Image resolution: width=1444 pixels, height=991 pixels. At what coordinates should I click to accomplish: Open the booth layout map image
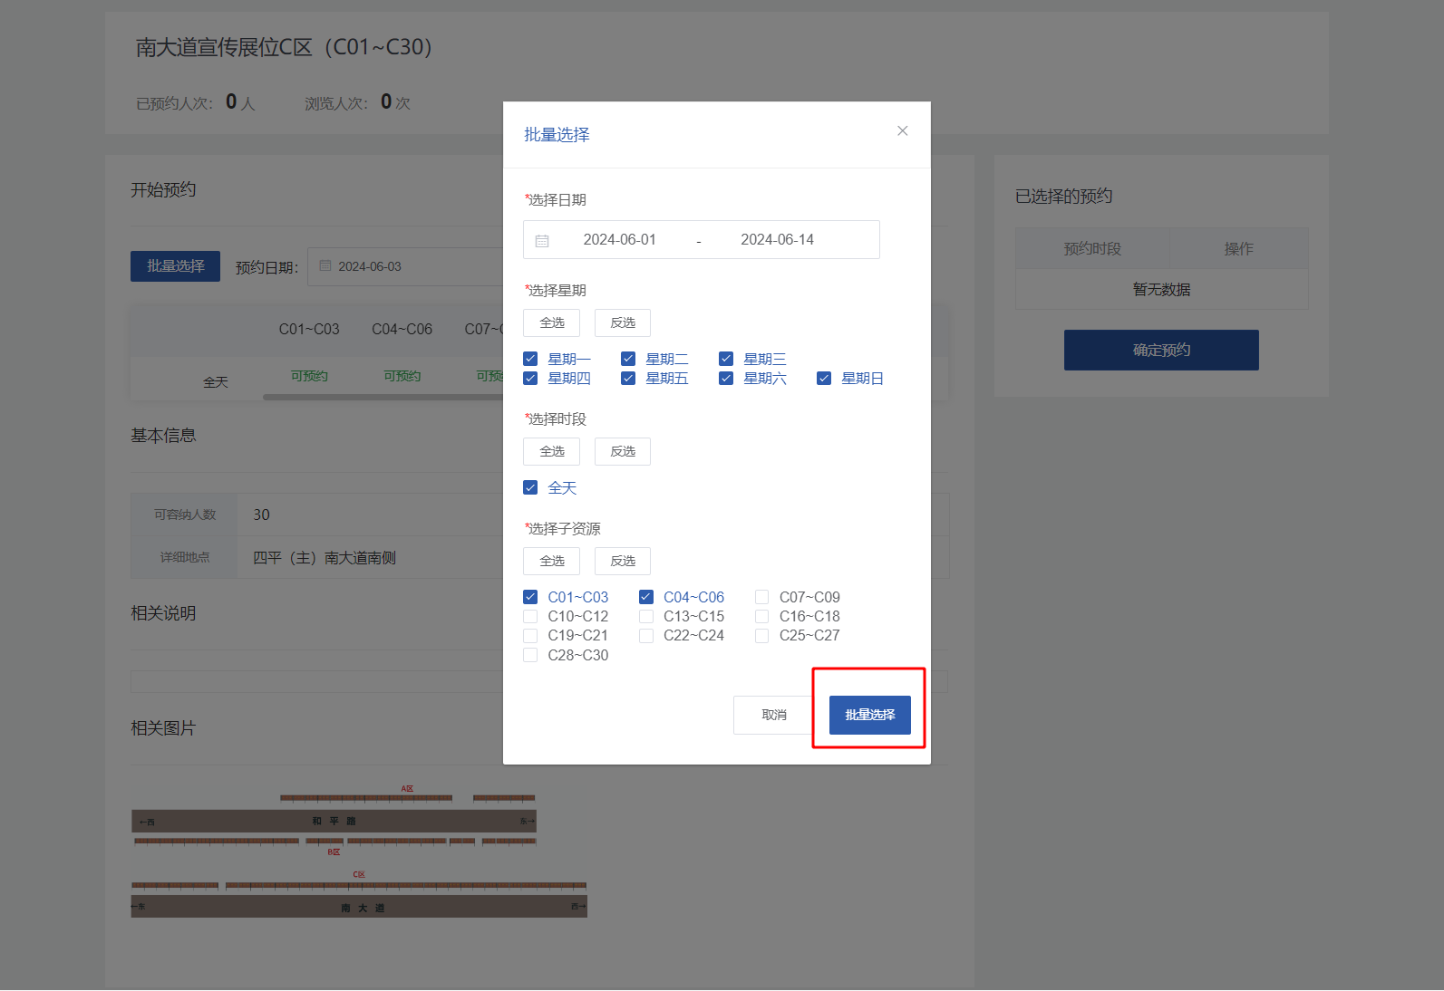pos(359,851)
